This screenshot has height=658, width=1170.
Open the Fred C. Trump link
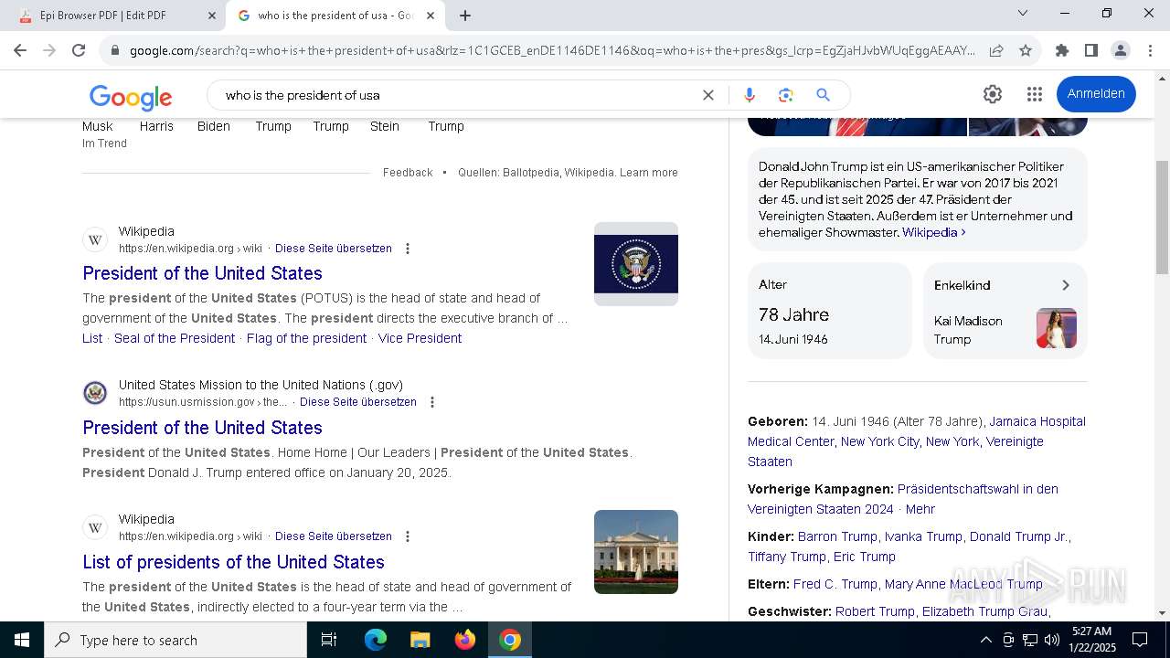pyautogui.click(x=835, y=584)
